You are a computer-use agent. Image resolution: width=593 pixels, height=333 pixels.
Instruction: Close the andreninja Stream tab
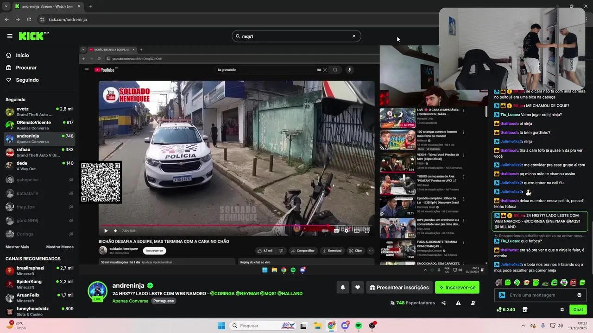(x=79, y=6)
